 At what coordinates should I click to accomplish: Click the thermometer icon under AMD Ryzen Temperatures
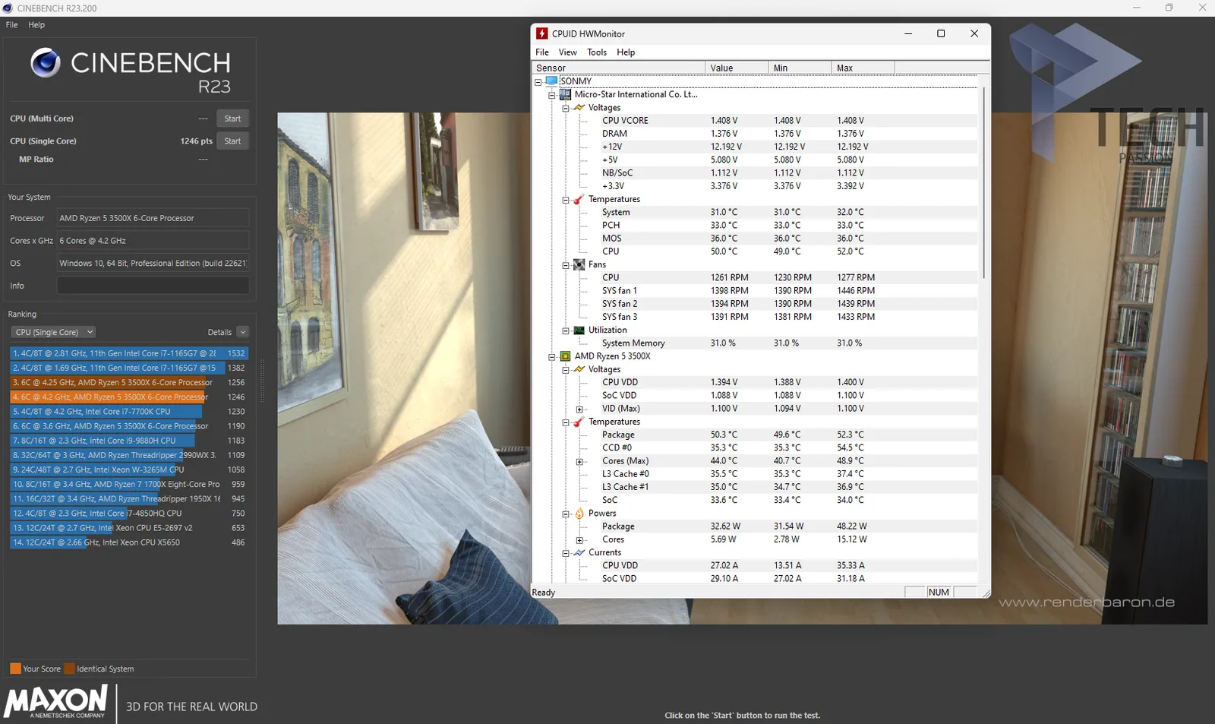(x=579, y=422)
